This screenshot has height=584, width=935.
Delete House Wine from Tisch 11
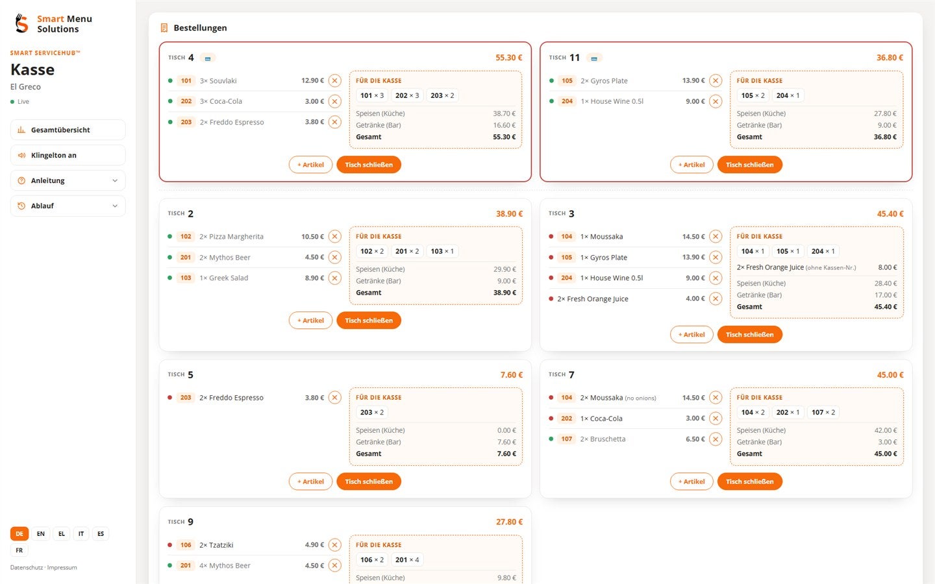click(716, 101)
